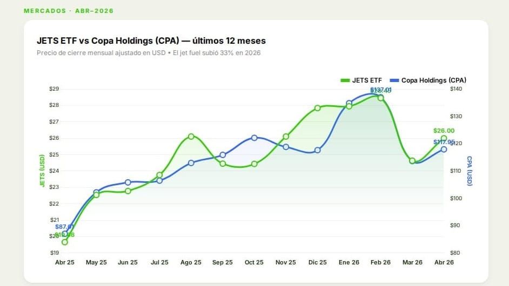Screen dimensions: 509x286
Task: Click the $80 right axis label
Action: (455, 253)
